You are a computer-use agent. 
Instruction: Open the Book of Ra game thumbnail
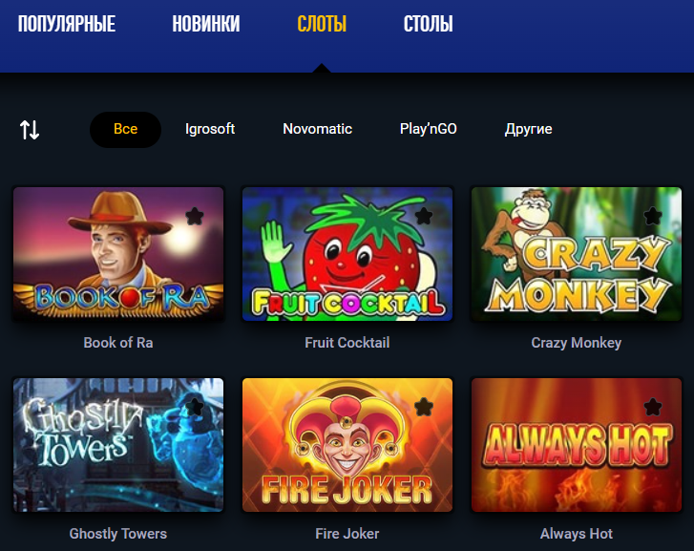[118, 254]
